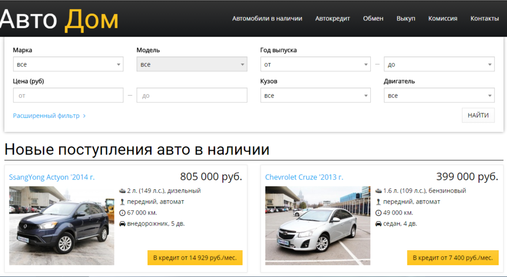The width and height of the screenshot is (507, 277).
Task: Click gearshift icon in Chevrolet передний, автомат row
Action: [x=378, y=202]
